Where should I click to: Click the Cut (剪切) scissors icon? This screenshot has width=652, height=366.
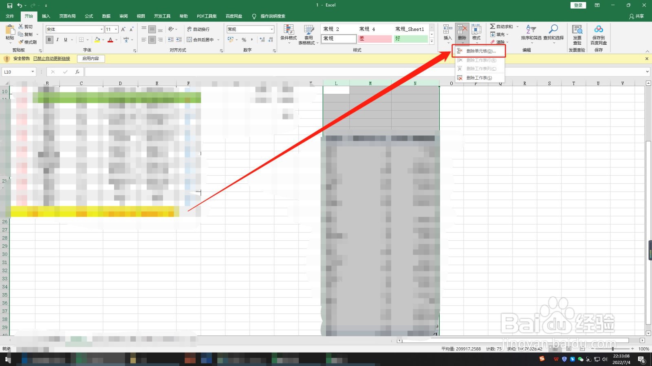tap(21, 26)
